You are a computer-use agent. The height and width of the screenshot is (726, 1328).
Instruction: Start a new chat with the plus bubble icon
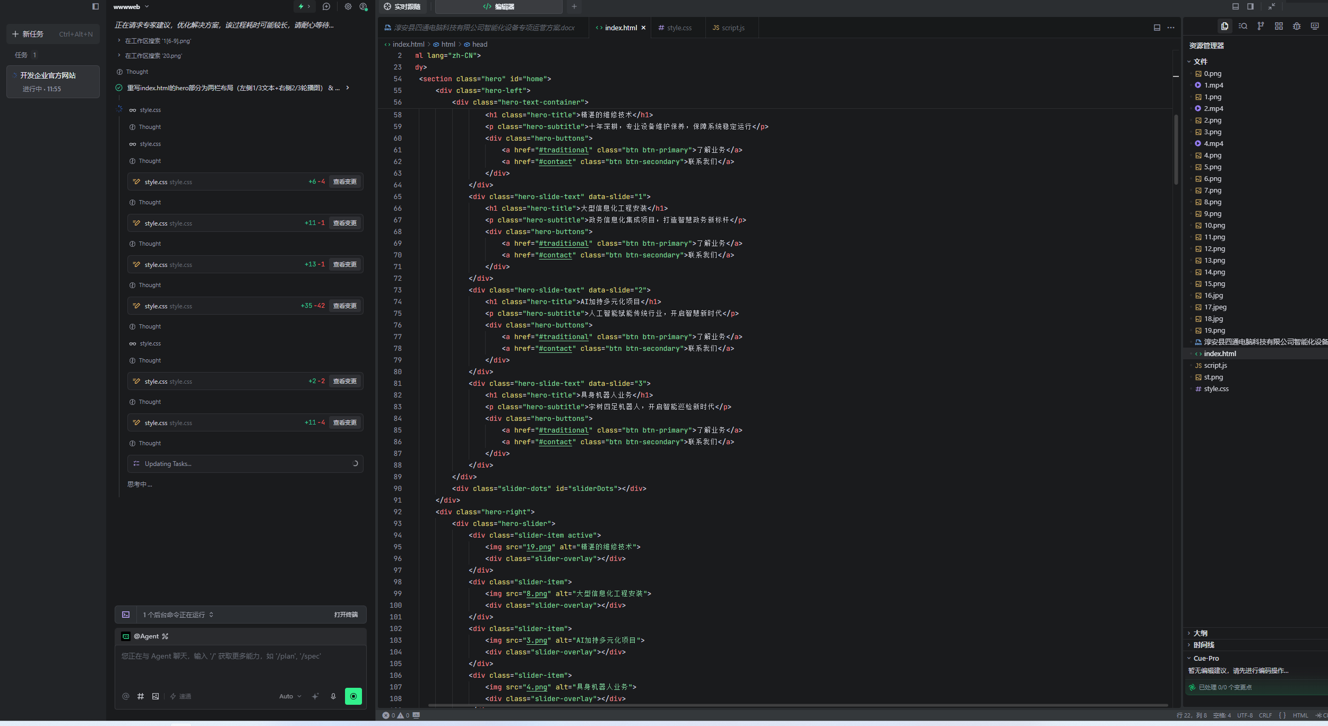coord(326,6)
